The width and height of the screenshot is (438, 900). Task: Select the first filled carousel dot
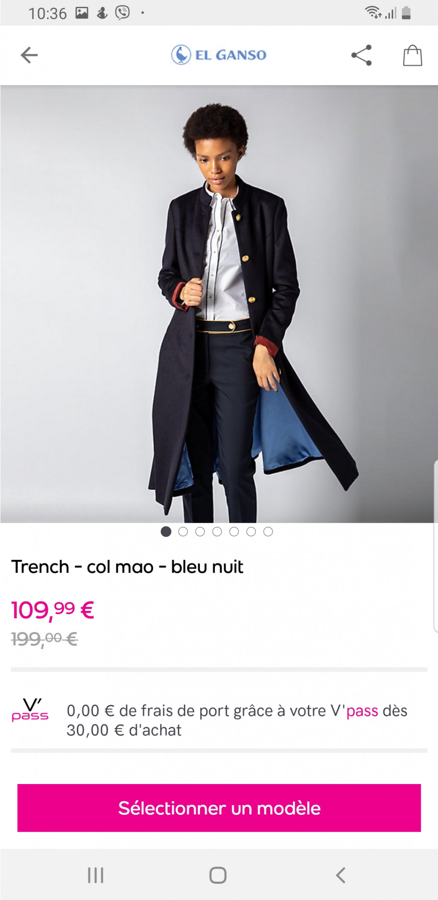(x=166, y=532)
